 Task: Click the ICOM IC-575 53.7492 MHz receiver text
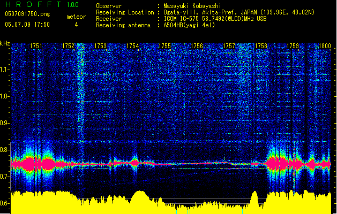coord(215,19)
